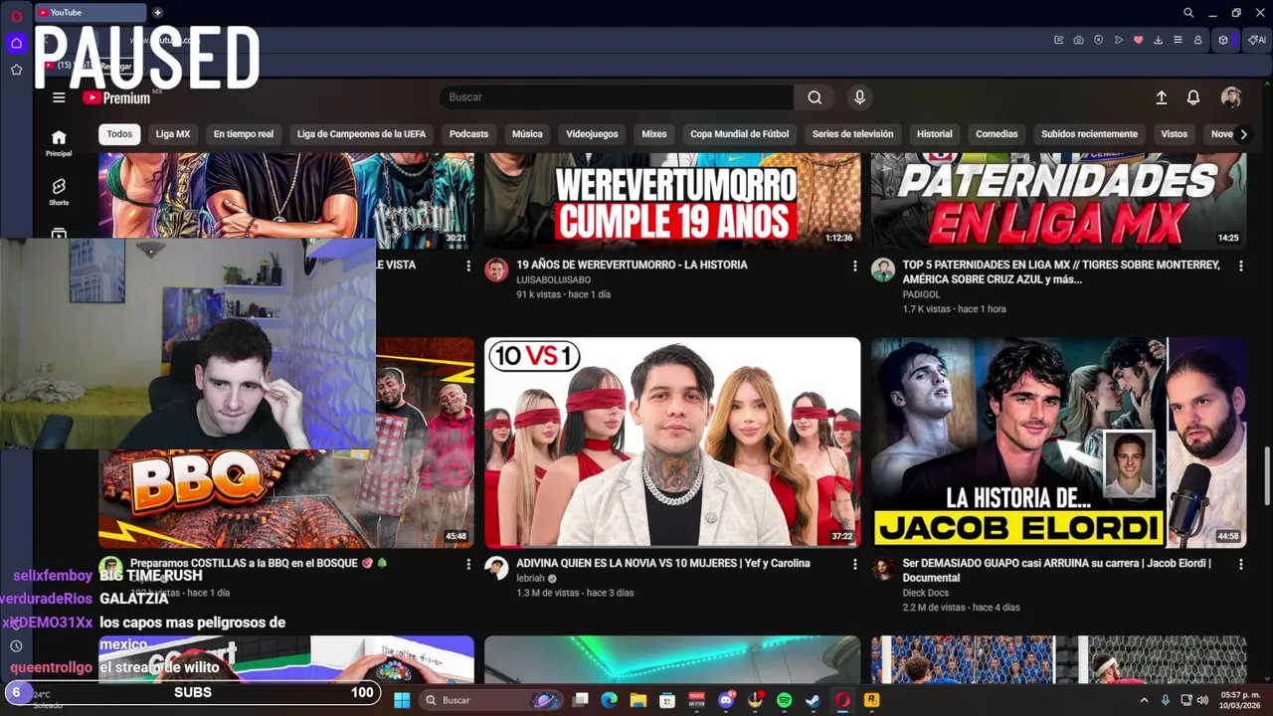Viewport: 1273px width, 716px height.
Task: Open Opera easy setup sliders icon
Action: 1179,40
